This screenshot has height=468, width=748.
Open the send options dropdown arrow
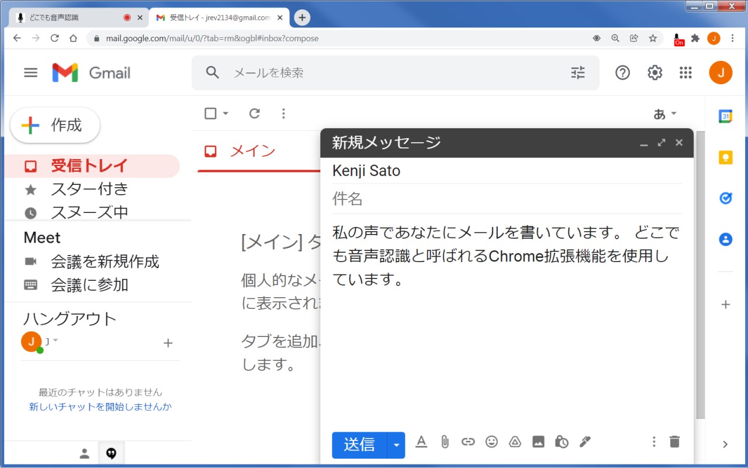pos(396,445)
